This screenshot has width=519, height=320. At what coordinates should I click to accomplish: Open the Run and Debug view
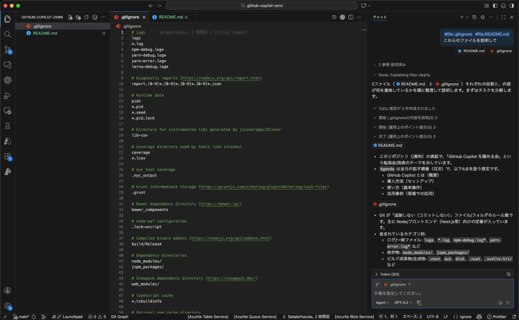(x=7, y=96)
